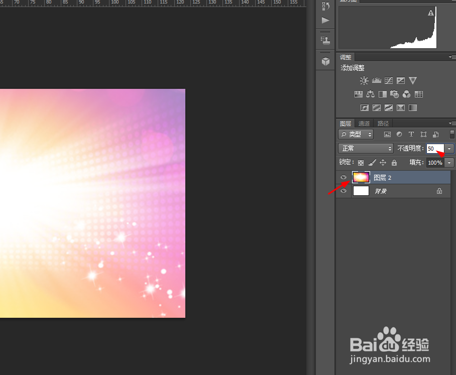Hide 背景 layer visibility eye
The height and width of the screenshot is (375, 456).
(344, 191)
